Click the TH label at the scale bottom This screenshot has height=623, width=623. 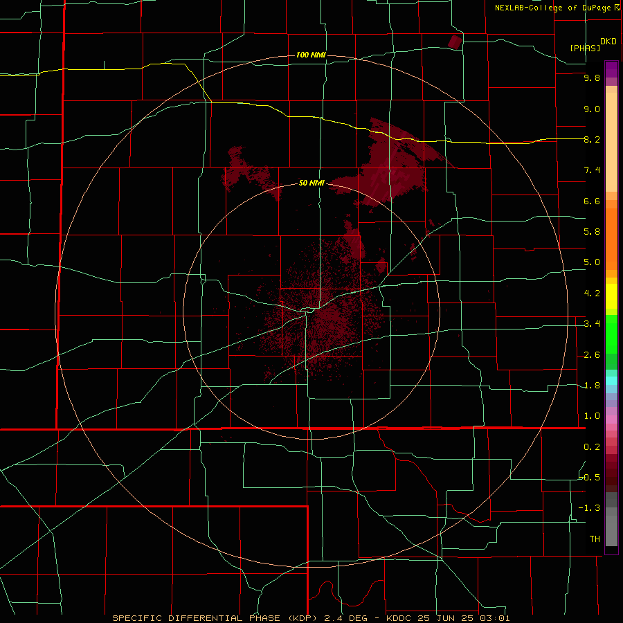click(x=595, y=539)
